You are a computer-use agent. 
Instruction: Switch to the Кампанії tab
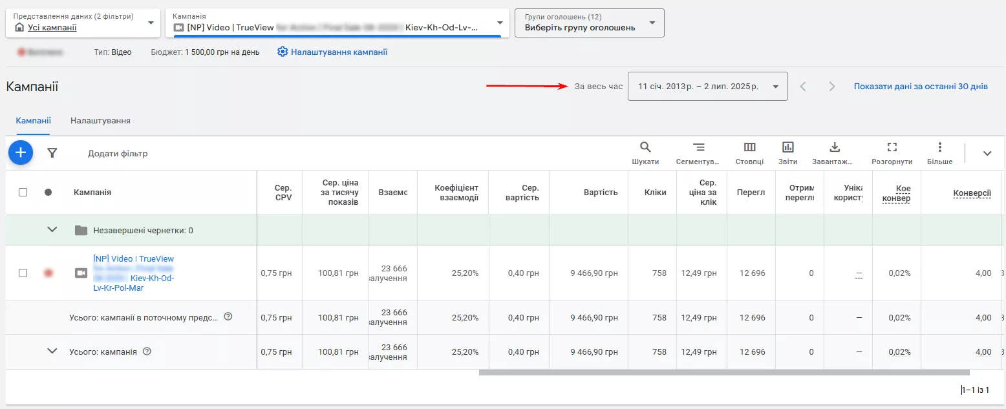point(34,120)
